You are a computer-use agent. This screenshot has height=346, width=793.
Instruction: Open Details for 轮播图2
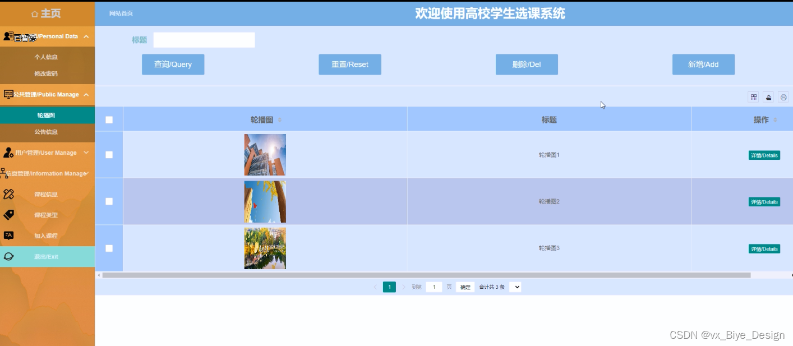click(x=764, y=202)
